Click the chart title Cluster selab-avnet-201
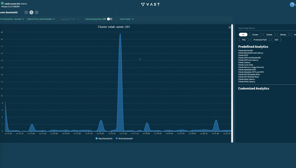This screenshot has height=168, width=296. 114,27
